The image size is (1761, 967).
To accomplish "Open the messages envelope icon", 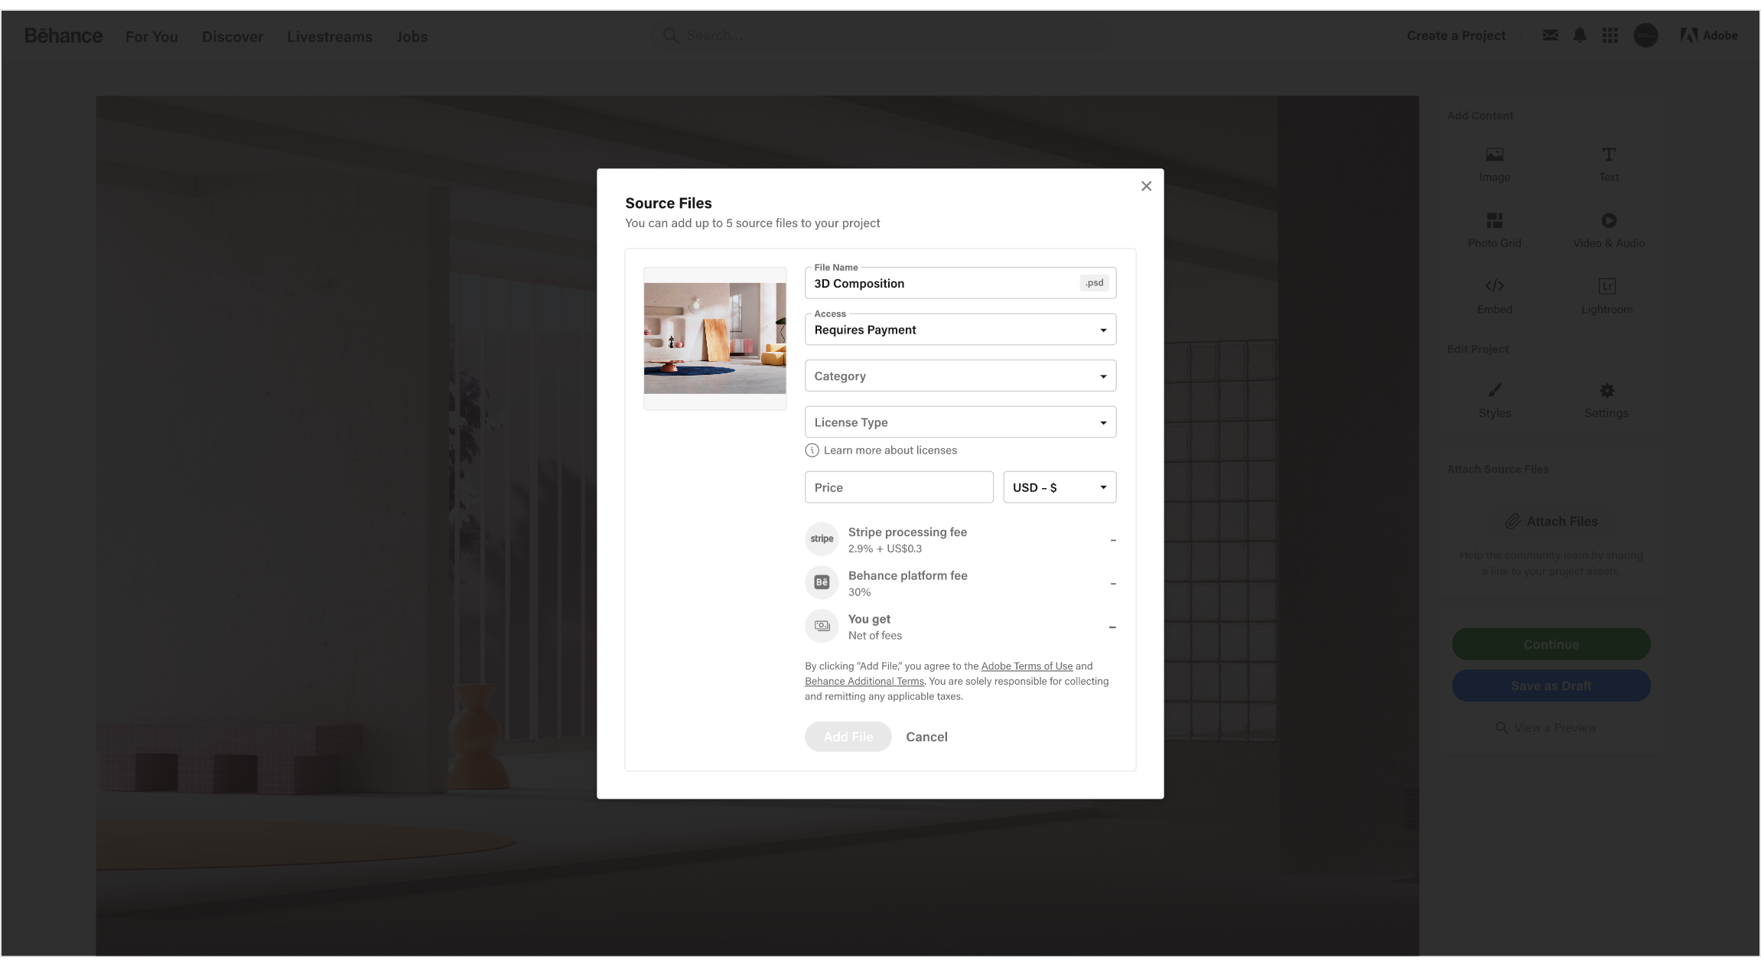I will pos(1550,35).
